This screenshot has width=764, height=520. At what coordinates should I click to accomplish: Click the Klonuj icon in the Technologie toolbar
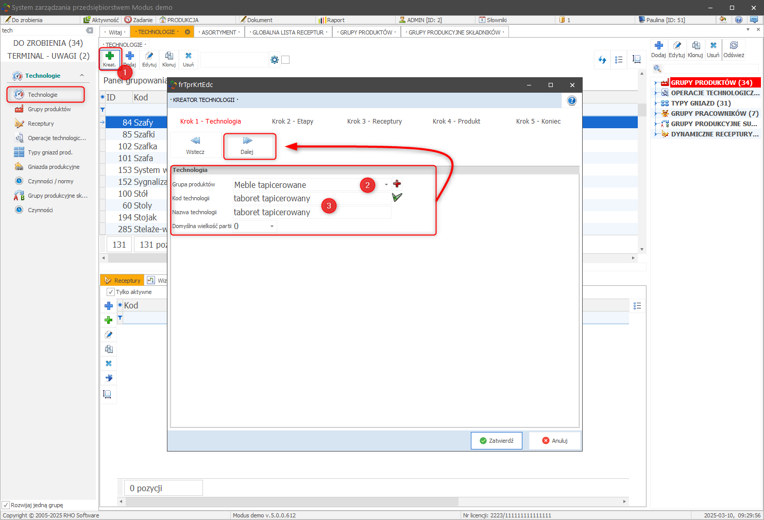coord(169,56)
